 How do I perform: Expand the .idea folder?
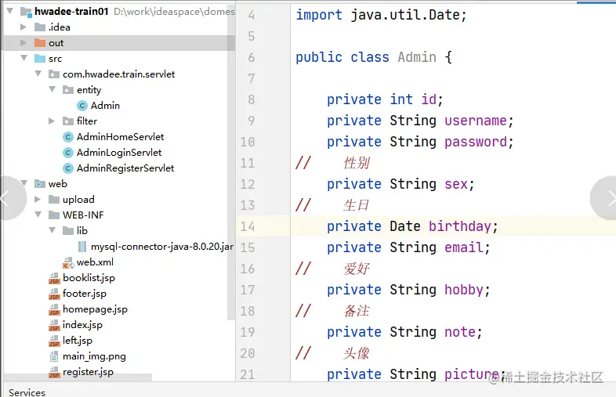point(24,27)
